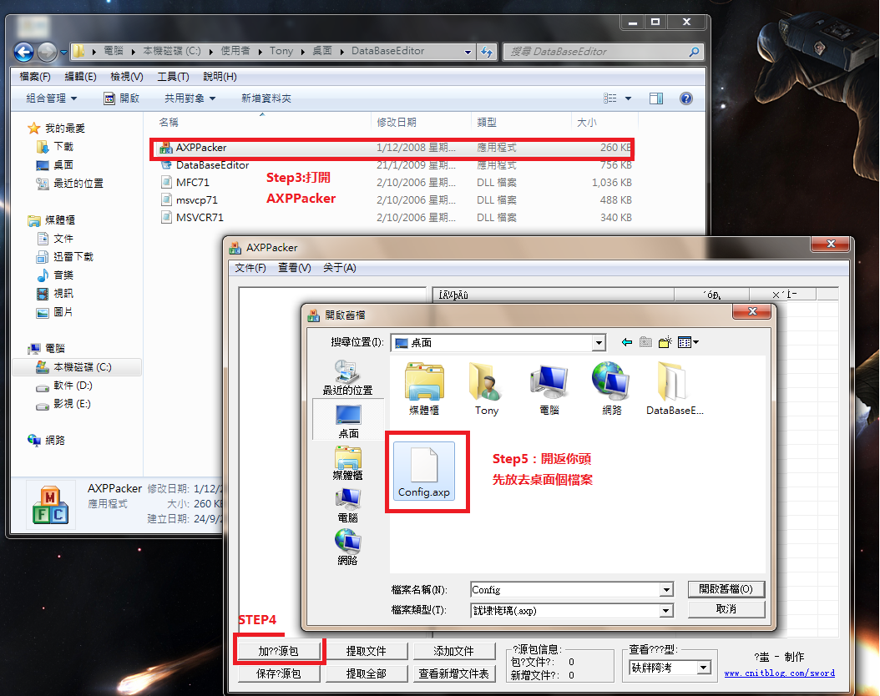Select 軟件 (D:) drive in navigation pane

pos(64,386)
